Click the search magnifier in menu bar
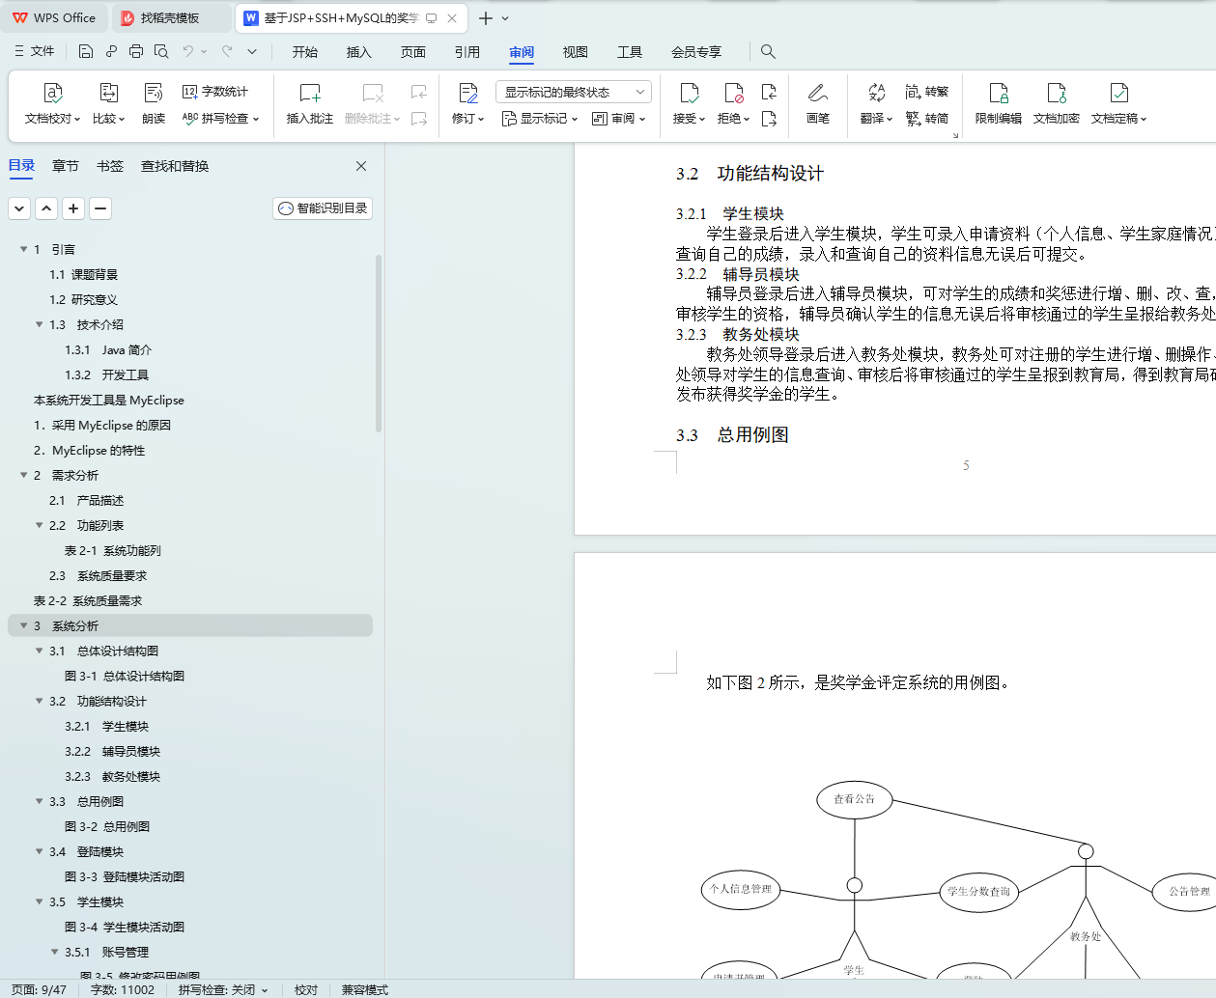 click(x=768, y=51)
